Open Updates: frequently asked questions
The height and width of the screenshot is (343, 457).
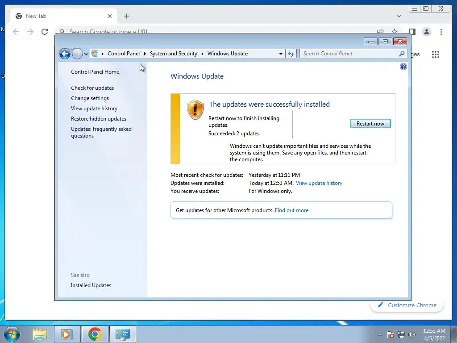101,132
